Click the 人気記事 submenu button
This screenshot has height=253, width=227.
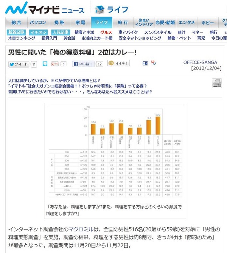click(x=61, y=32)
